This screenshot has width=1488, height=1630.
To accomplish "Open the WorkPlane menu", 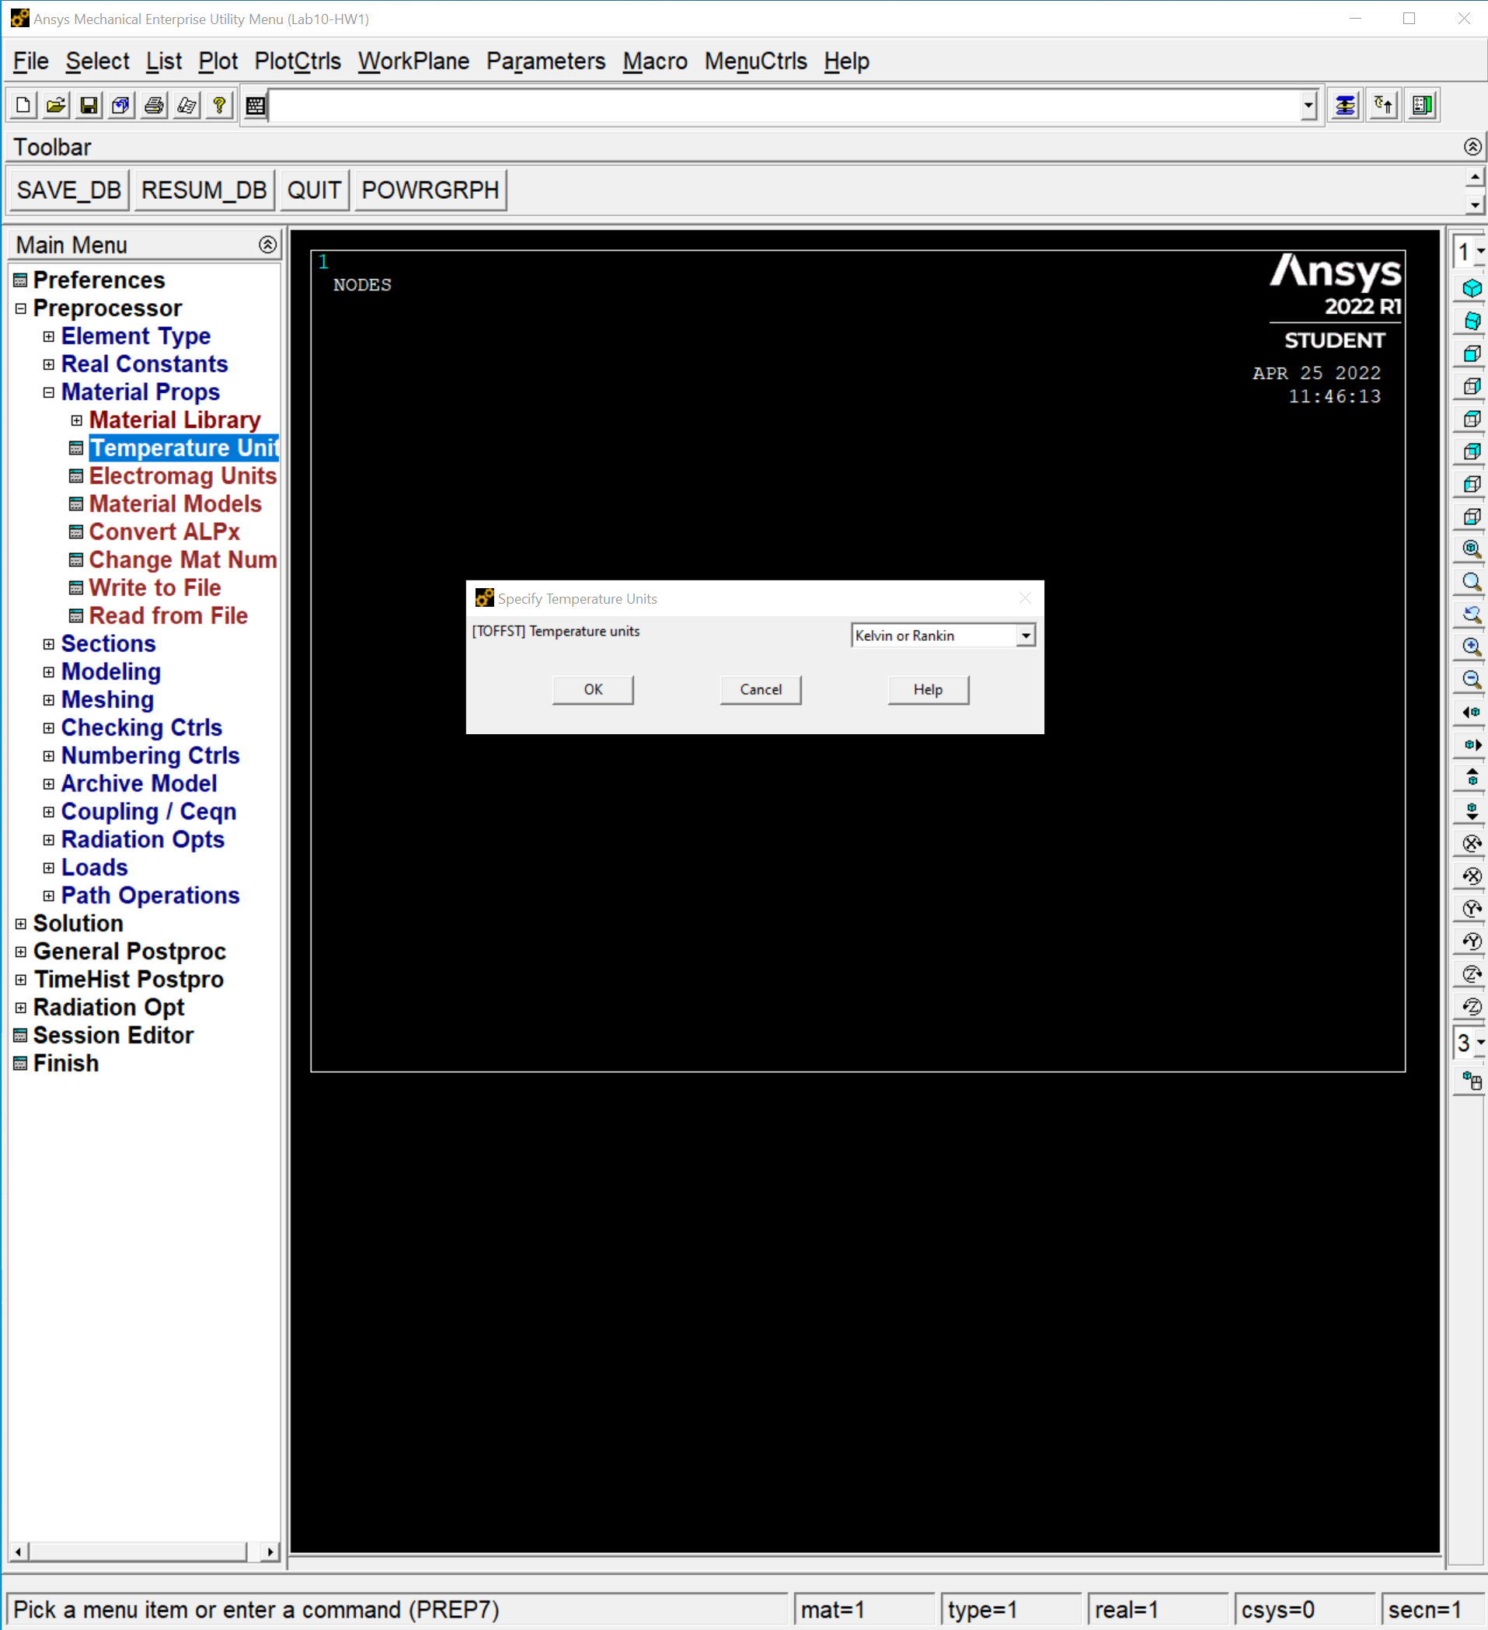I will [413, 61].
